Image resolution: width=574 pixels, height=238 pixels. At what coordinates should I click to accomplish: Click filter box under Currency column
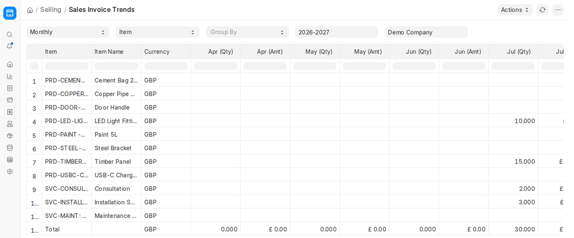pos(166,66)
